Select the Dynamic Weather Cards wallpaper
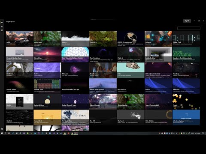 point(20,54)
